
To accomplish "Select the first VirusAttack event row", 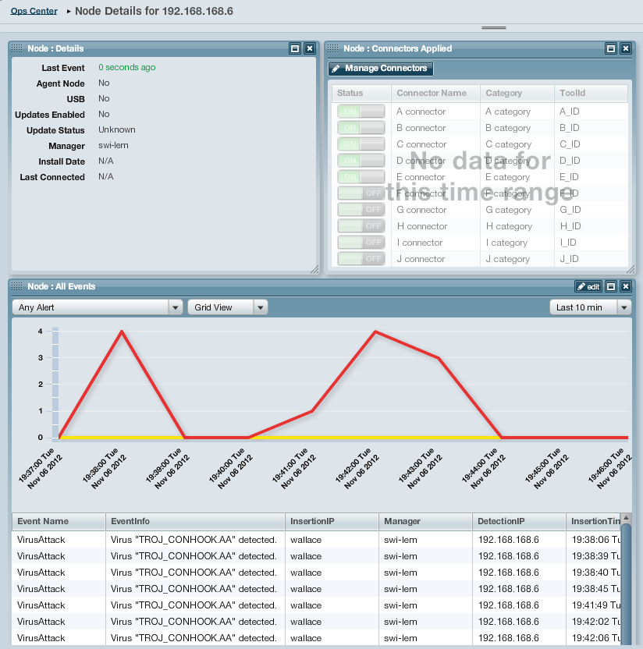I will click(x=317, y=540).
